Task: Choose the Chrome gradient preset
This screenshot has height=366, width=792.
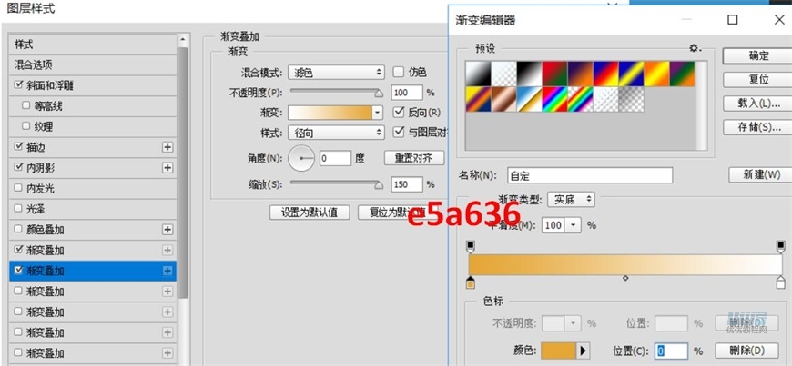Action: [529, 99]
